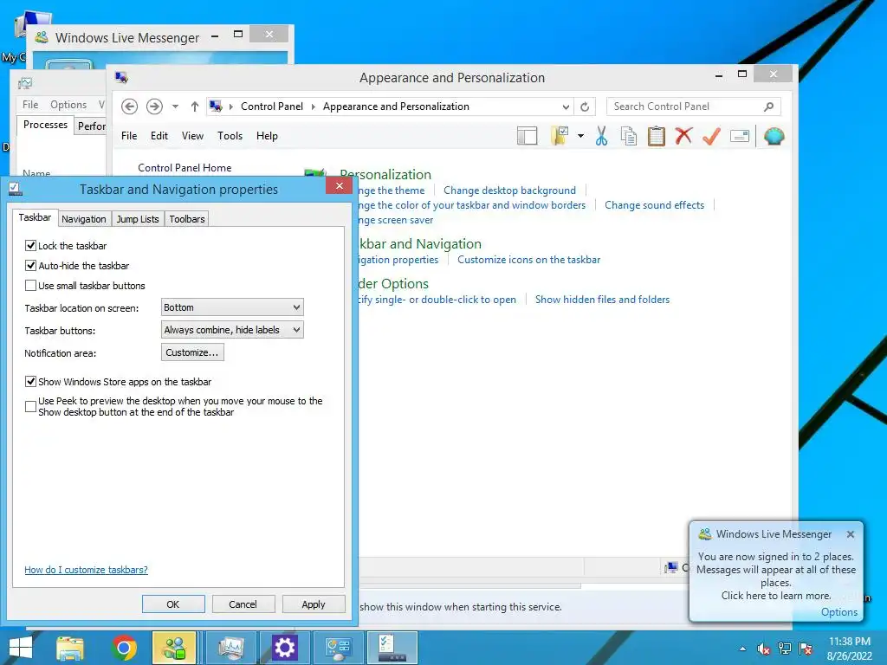Screen dimensions: 887x665
Task: Click the network tray icon
Action: coord(785,649)
